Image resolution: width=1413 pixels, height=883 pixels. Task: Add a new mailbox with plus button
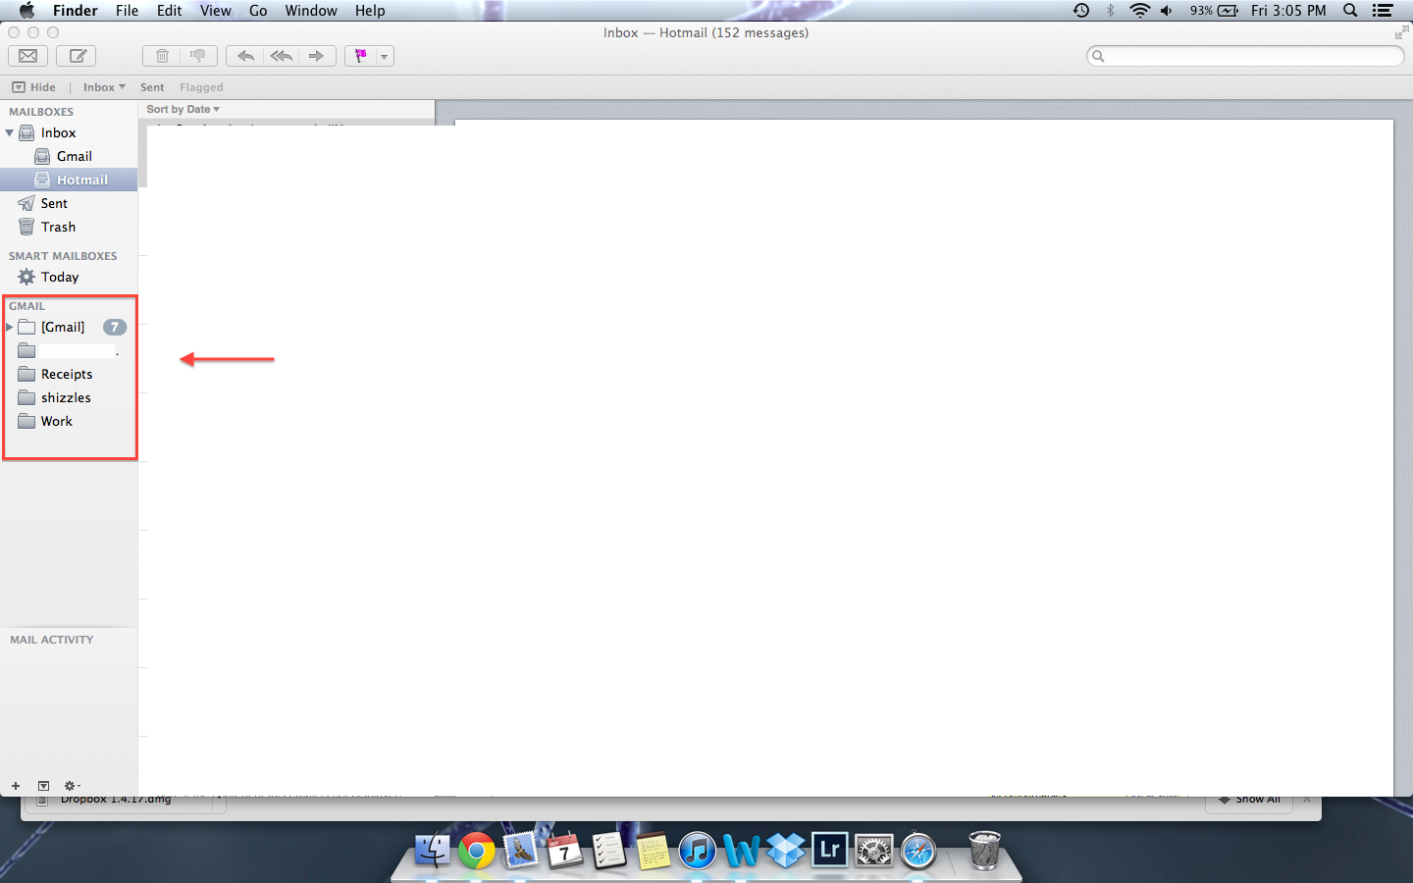pyautogui.click(x=16, y=786)
